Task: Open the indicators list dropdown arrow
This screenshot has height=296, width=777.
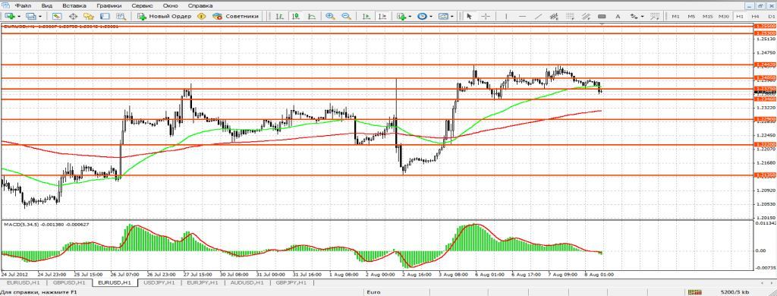Action: [x=411, y=17]
